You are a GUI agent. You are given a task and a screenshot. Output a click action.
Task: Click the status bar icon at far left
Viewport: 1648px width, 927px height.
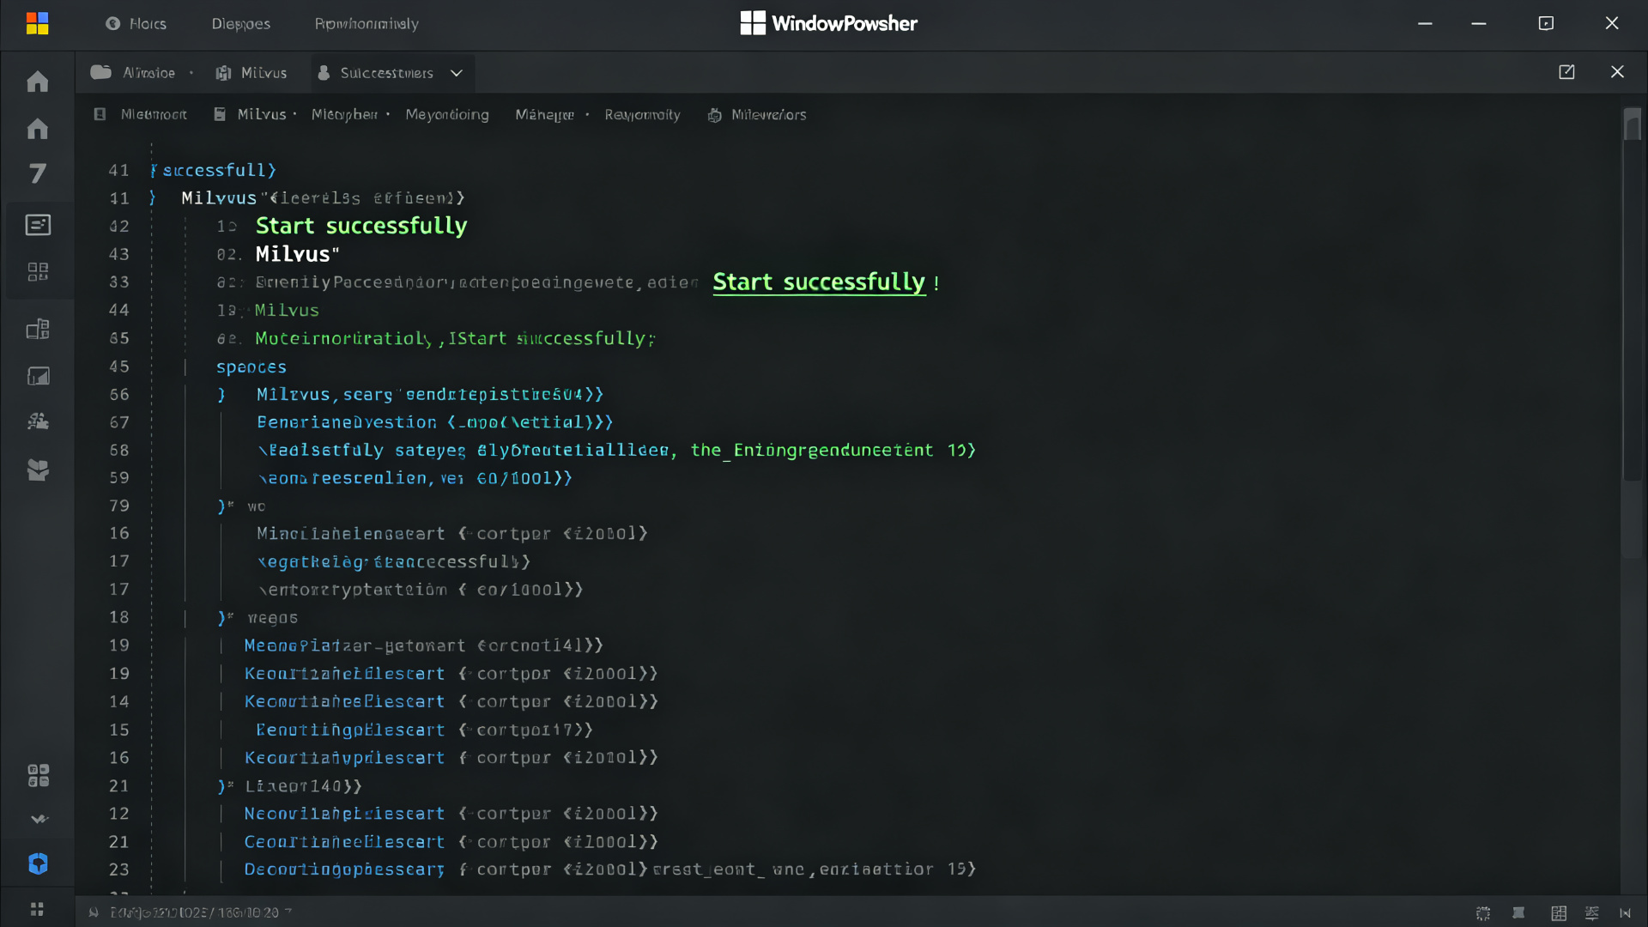(x=94, y=912)
